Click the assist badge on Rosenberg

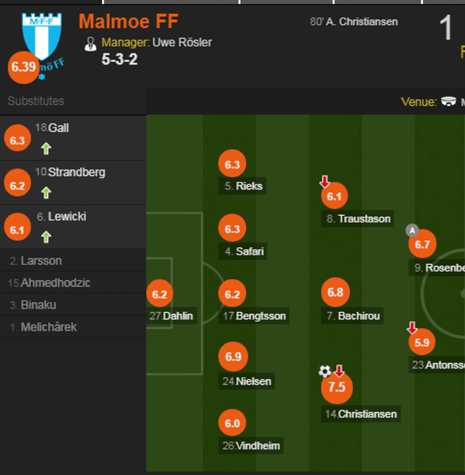(413, 231)
